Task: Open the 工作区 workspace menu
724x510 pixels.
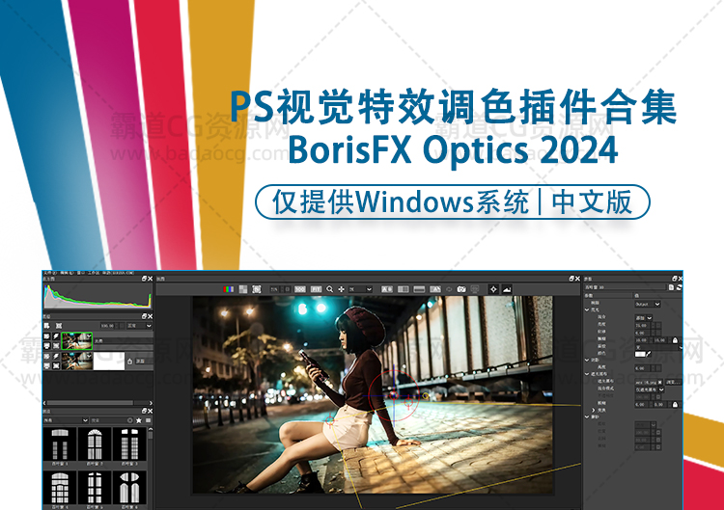Action: [x=94, y=273]
